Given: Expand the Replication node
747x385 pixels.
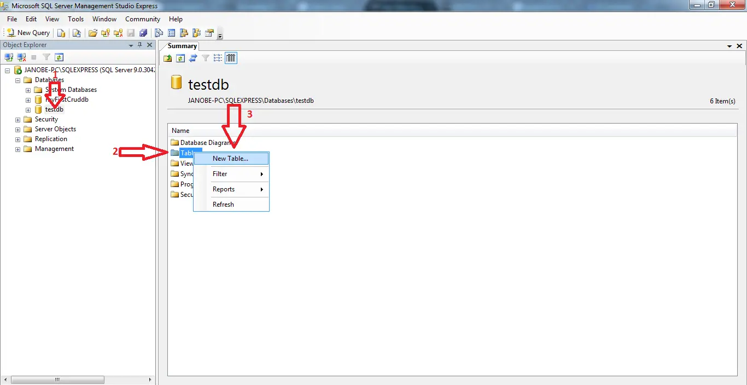Looking at the screenshot, I should (x=18, y=139).
